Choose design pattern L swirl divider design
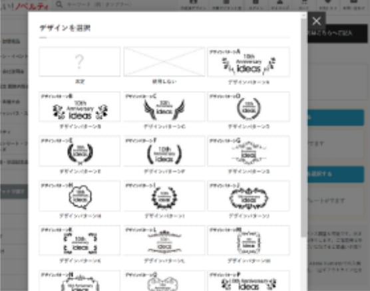Screen dimensions: 370x291 point(164,241)
